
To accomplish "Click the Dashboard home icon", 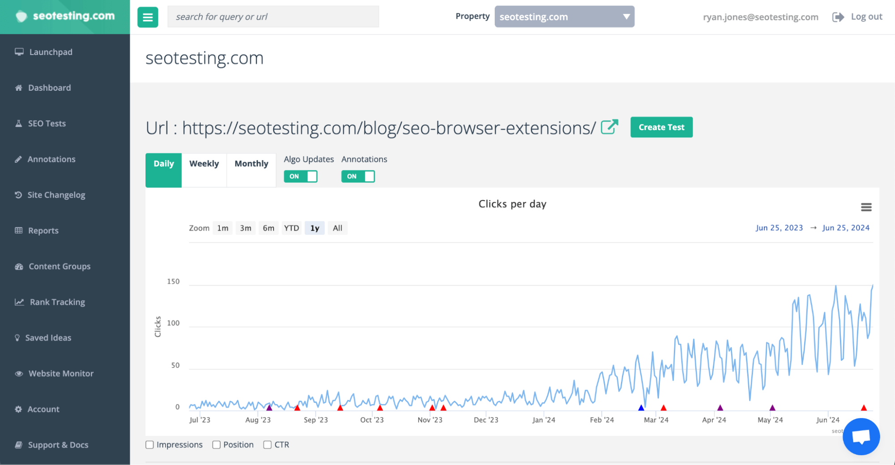I will [x=19, y=88].
